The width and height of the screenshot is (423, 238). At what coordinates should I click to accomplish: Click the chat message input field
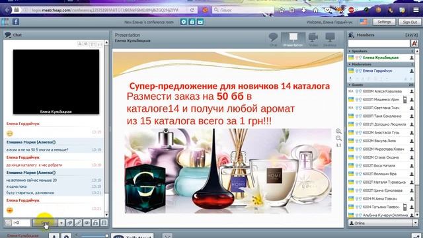[21, 223]
